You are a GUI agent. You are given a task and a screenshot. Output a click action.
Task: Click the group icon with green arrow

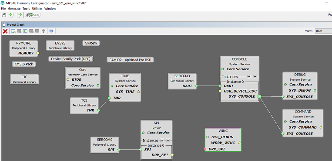pos(25,31)
